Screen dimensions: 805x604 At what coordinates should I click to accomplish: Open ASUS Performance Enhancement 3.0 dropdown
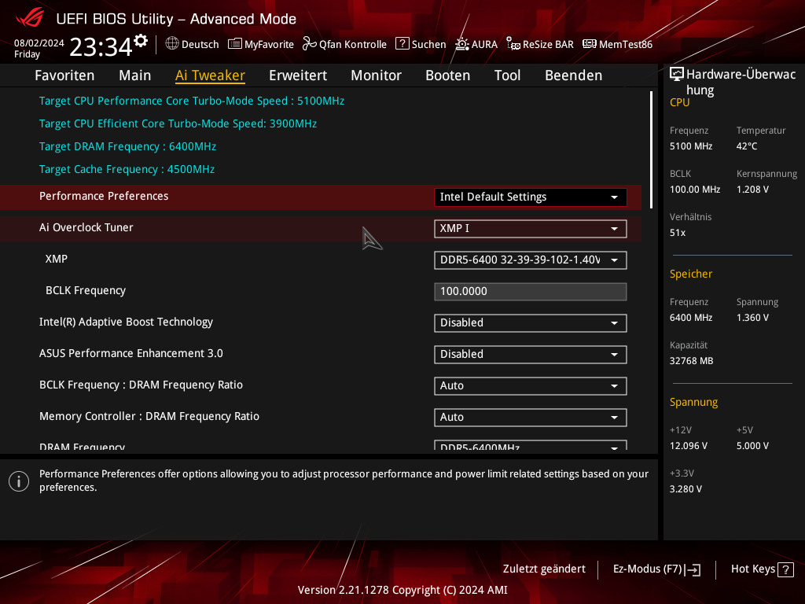(531, 355)
